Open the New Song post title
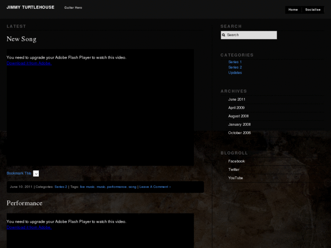The width and height of the screenshot is (331, 248). (21, 39)
